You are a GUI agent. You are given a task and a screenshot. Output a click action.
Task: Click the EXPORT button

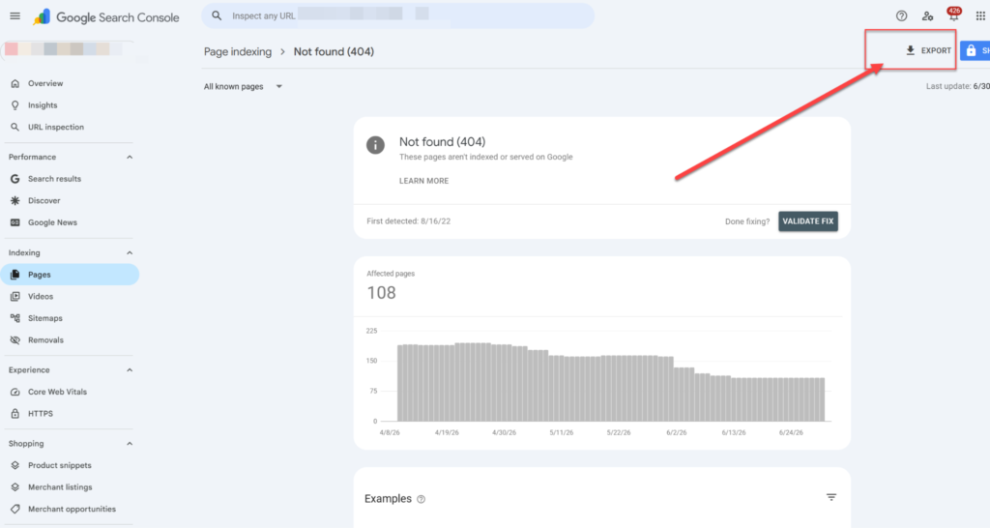click(928, 50)
